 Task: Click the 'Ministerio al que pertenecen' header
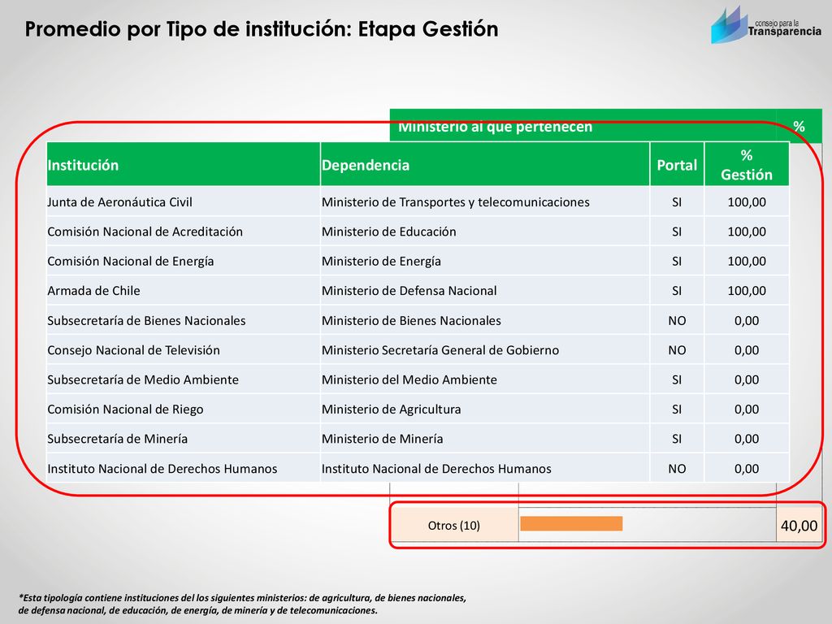pyautogui.click(x=495, y=127)
